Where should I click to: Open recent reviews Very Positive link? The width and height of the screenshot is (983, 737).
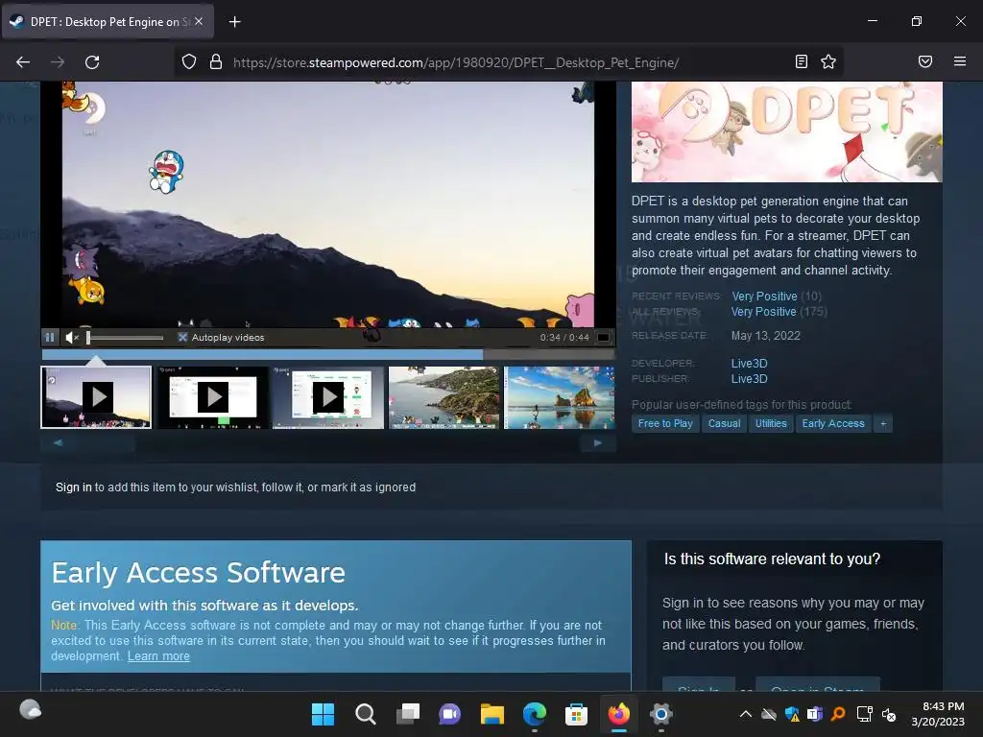pos(764,296)
